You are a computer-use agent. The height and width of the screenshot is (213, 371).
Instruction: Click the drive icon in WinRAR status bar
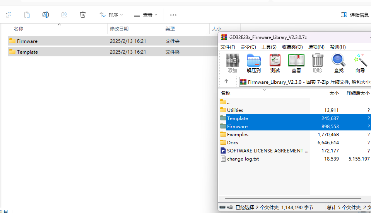click(x=222, y=207)
